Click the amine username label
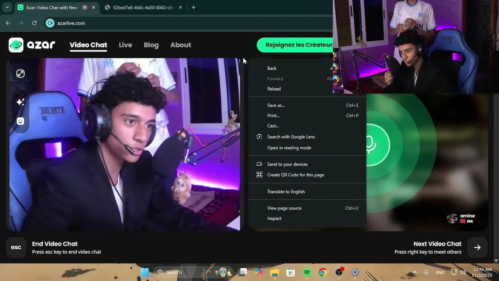Image resolution: width=499 pixels, height=281 pixels. click(467, 216)
